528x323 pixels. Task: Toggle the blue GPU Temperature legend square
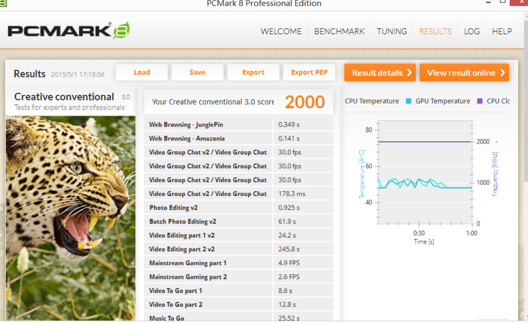(409, 101)
